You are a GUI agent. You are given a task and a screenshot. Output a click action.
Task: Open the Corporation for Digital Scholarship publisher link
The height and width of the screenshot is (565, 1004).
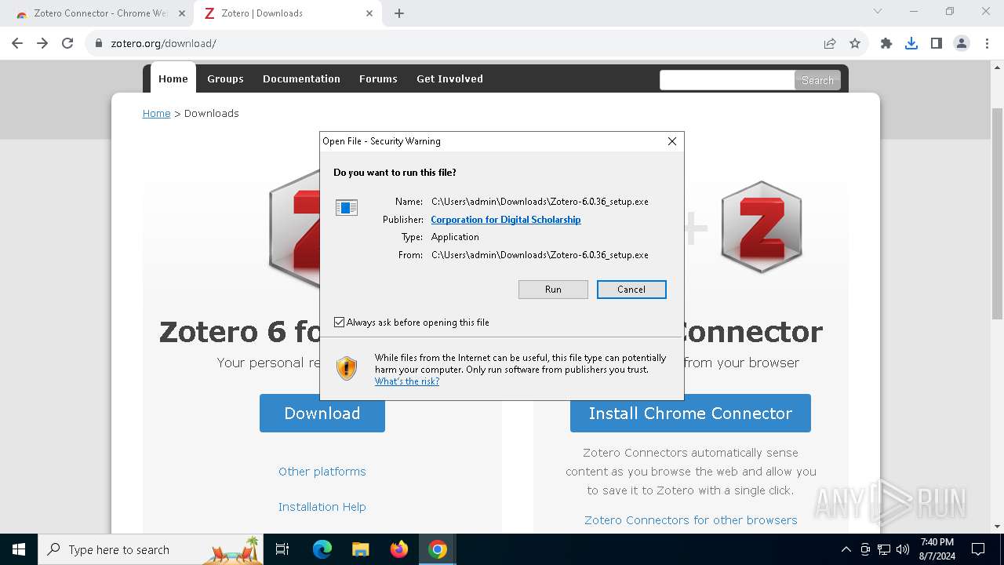point(506,220)
